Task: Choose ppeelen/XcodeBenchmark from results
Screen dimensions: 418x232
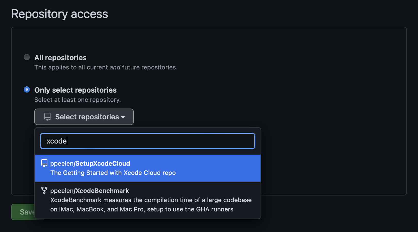Action: pyautogui.click(x=148, y=200)
